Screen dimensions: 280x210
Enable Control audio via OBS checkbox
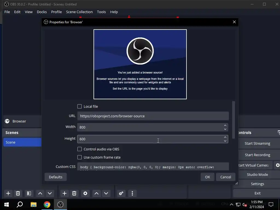point(80,149)
